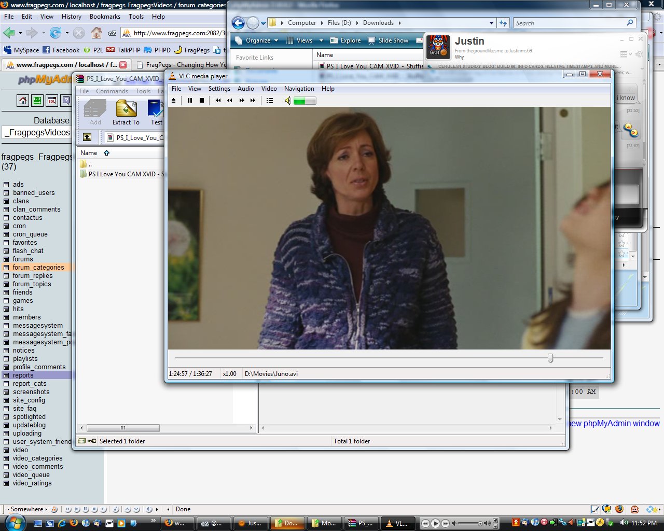Open the members table link
The image size is (664, 531).
coord(27,317)
